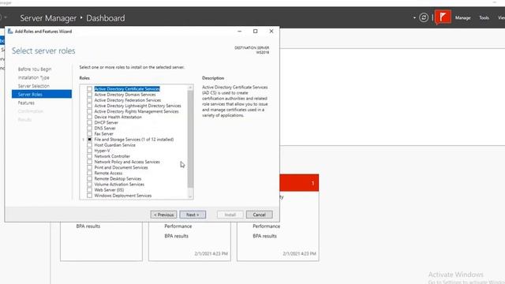Tick Volume Activation Services checkbox
The height and width of the screenshot is (284, 505).
click(x=89, y=184)
